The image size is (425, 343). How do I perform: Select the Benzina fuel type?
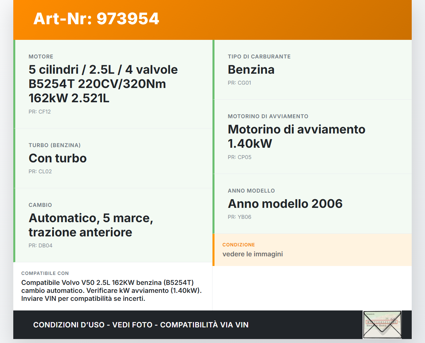[x=251, y=70]
